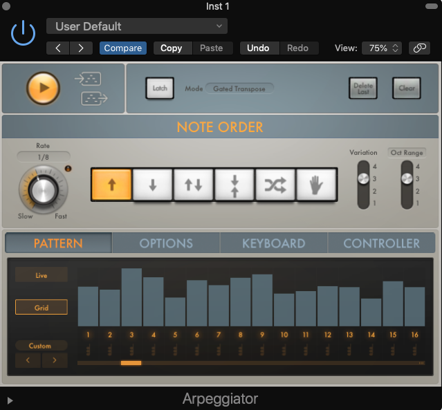This screenshot has width=442, height=410.
Task: Click the Delete Last button
Action: [363, 88]
